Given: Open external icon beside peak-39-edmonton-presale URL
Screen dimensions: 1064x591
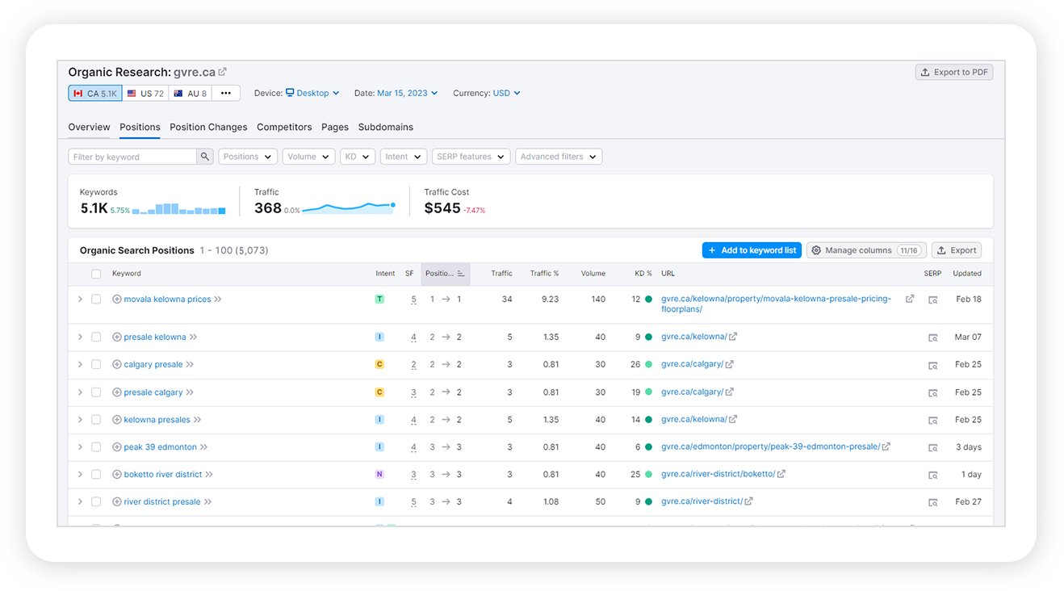Looking at the screenshot, I should point(886,446).
